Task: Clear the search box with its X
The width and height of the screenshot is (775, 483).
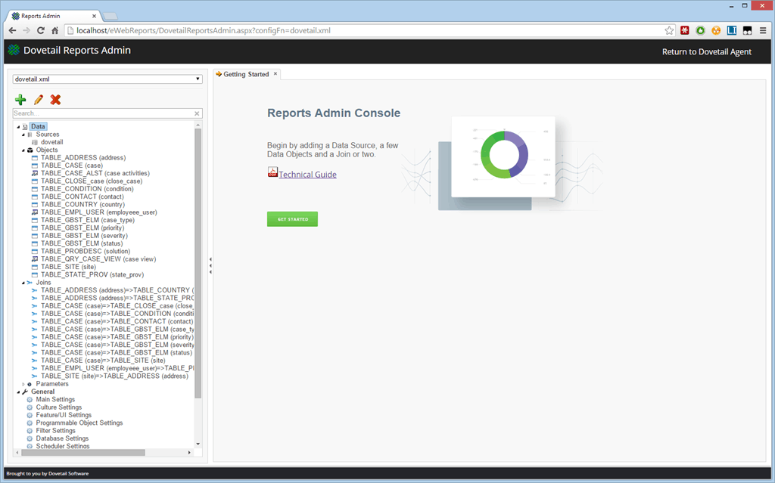Action: [x=197, y=113]
